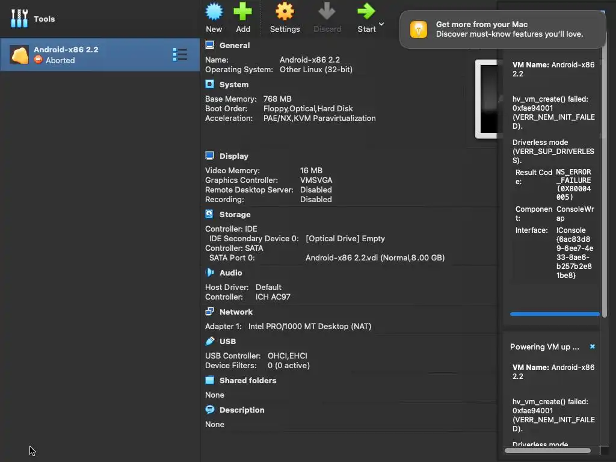Click the Storage section disk icon

point(209,214)
